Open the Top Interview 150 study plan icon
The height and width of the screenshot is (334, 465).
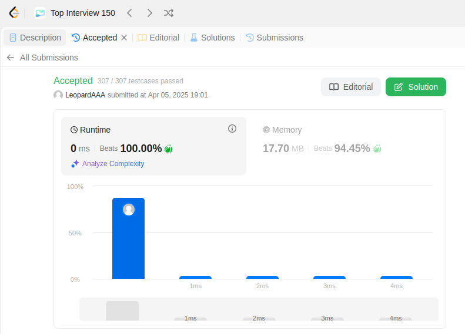click(x=40, y=13)
